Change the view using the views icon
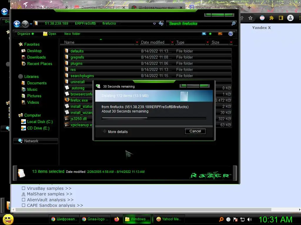The width and height of the screenshot is (301, 225). click(204, 34)
